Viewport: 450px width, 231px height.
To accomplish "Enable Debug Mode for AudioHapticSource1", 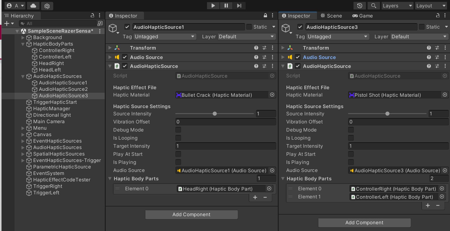I will coord(178,130).
